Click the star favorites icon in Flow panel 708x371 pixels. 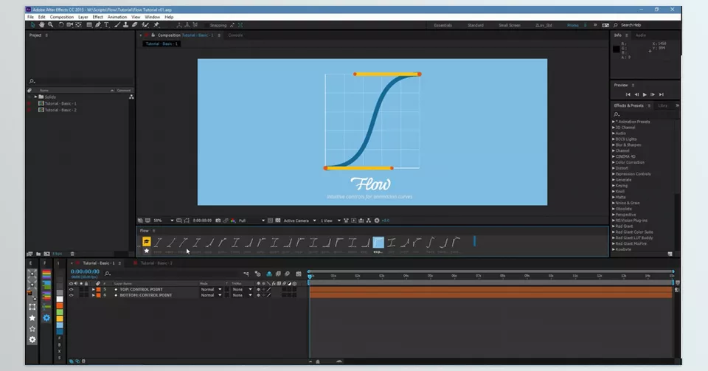pyautogui.click(x=146, y=251)
